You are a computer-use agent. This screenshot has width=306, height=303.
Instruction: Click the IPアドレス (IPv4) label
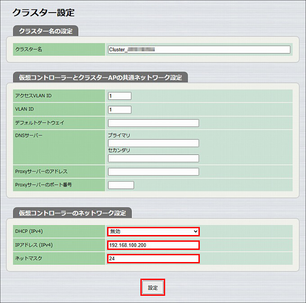click(34, 245)
